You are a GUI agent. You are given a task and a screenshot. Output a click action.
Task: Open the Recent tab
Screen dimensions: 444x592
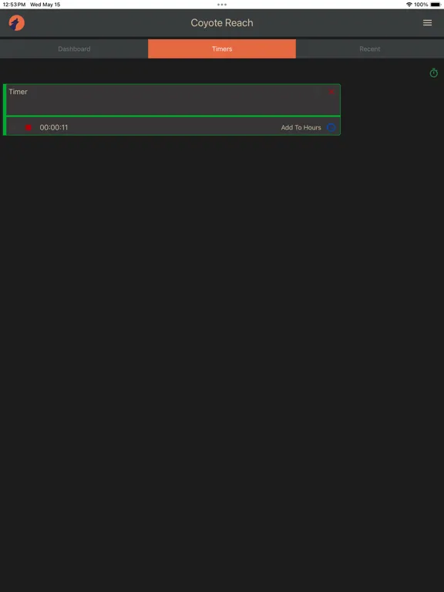[370, 49]
